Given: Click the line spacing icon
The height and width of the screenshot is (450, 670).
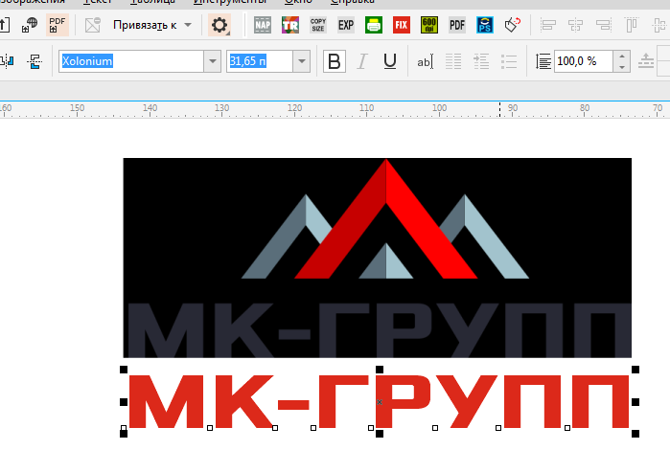Looking at the screenshot, I should point(543,61).
